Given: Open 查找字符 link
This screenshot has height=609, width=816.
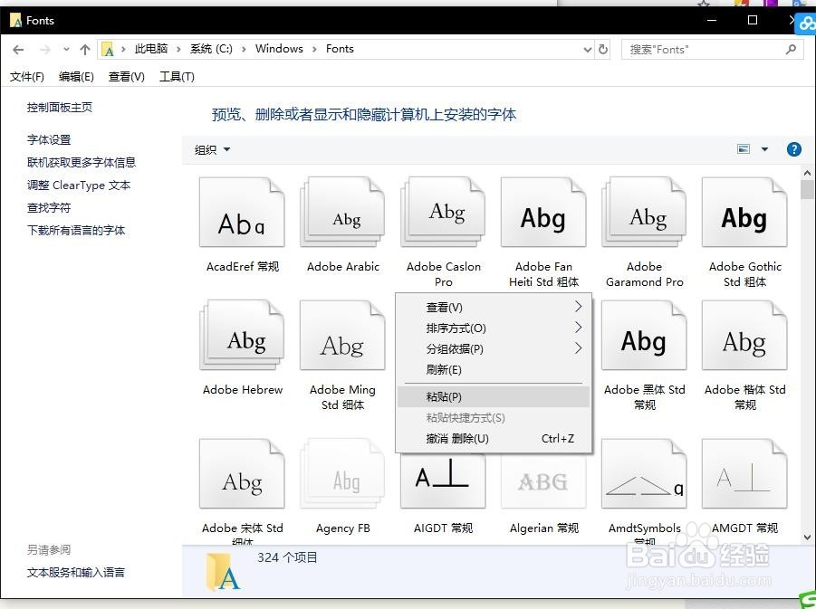Looking at the screenshot, I should pos(49,208).
